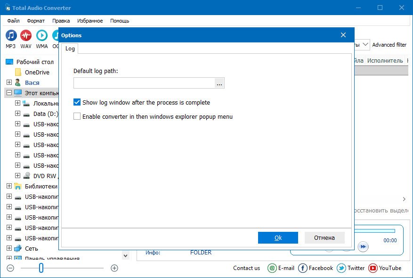Click the Отмена cancel button
This screenshot has height=278, width=413.
coord(324,238)
